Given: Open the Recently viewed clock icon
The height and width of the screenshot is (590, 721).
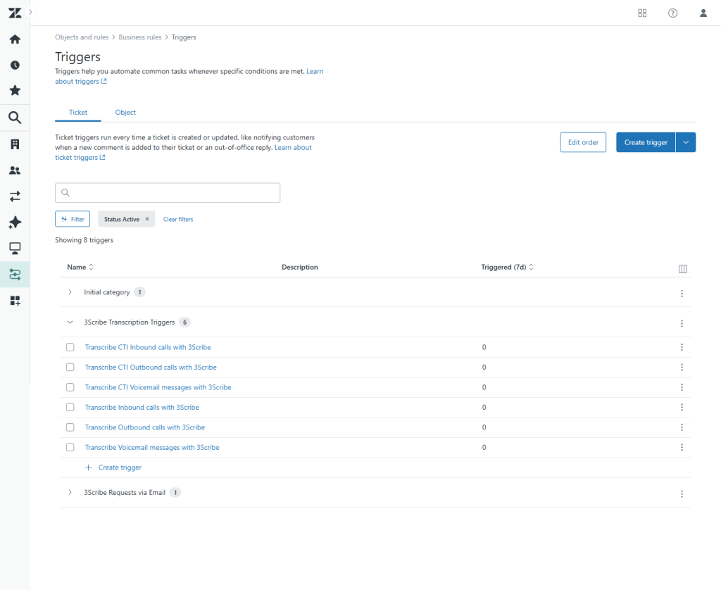Looking at the screenshot, I should (x=15, y=65).
